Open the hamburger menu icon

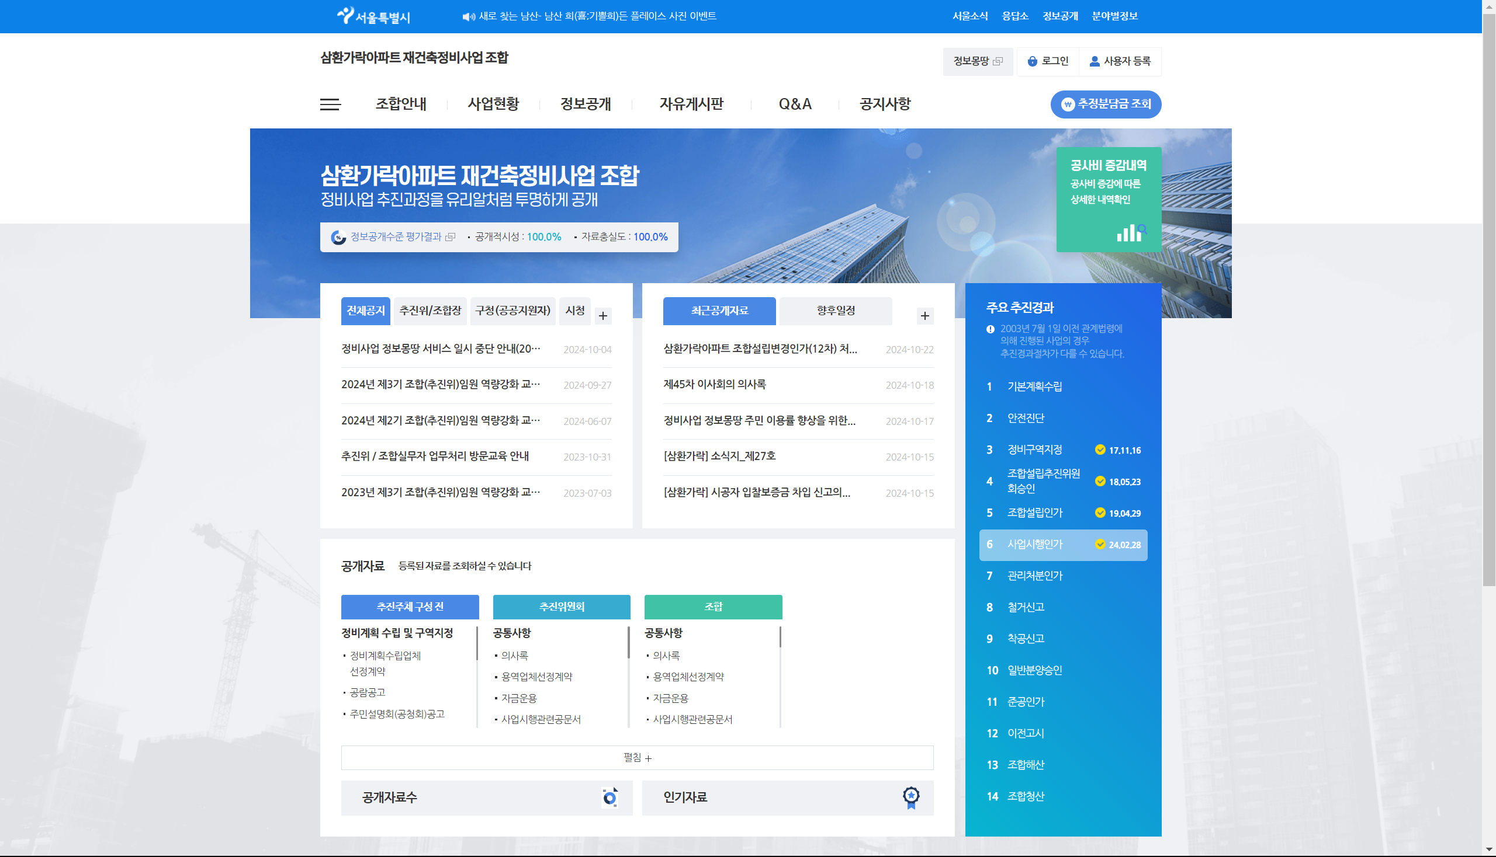click(x=330, y=104)
